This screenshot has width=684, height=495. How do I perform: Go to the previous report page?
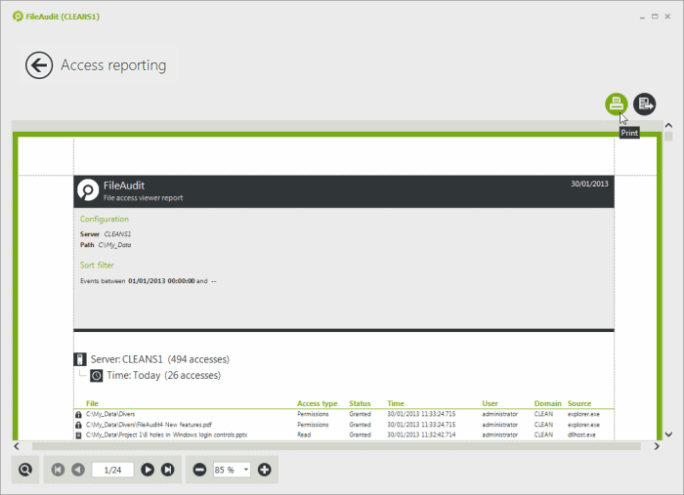(77, 470)
